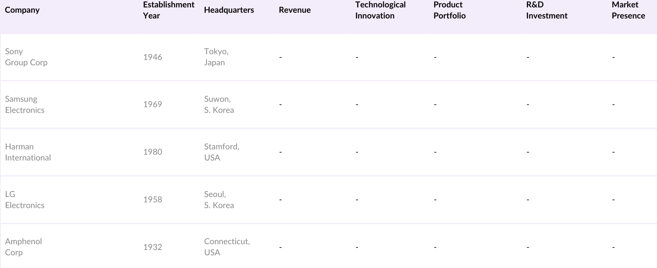The width and height of the screenshot is (657, 268).
Task: Select the Product Portfolio column header
Action: [449, 10]
